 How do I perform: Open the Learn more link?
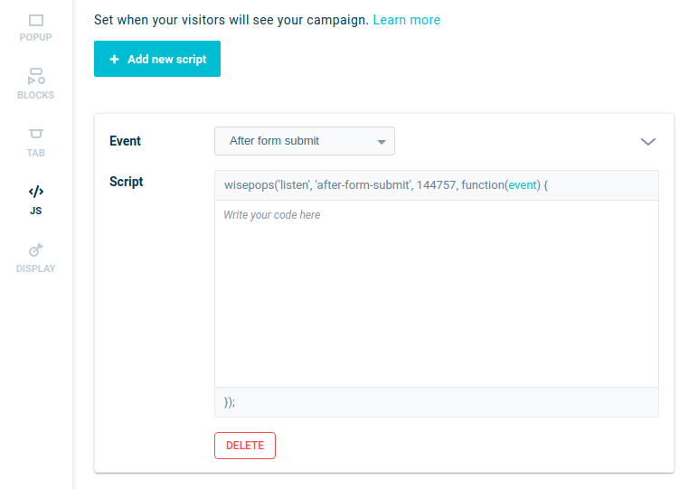(407, 20)
